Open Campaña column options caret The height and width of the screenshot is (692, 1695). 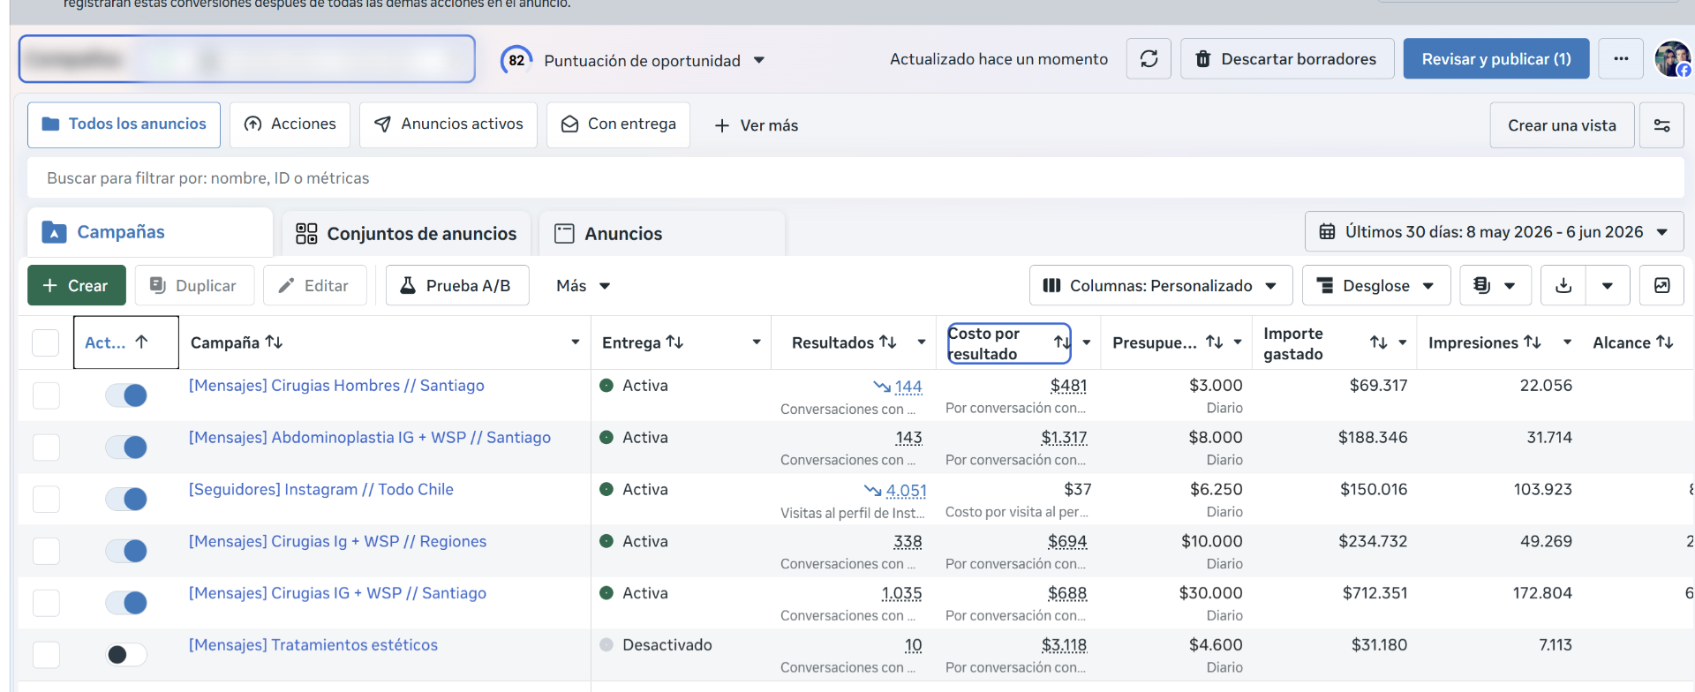point(576,342)
